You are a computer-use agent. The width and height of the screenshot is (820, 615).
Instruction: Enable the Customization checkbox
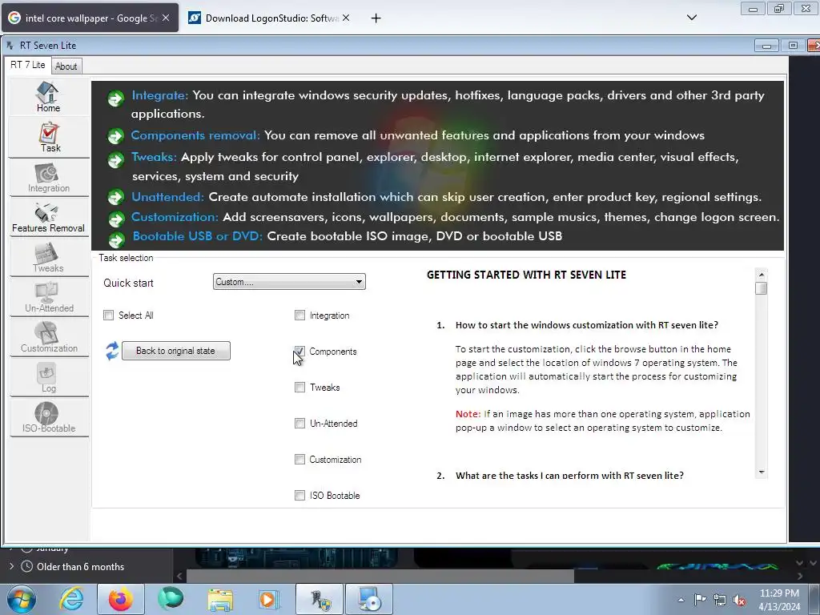click(x=299, y=459)
